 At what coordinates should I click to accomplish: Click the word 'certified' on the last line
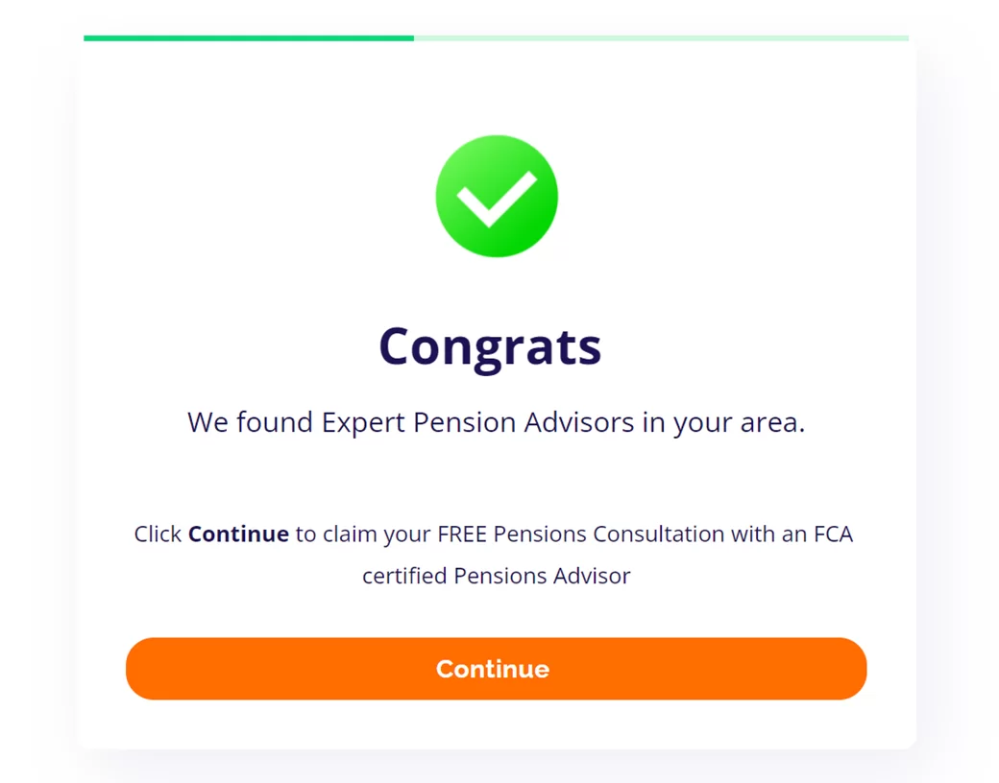pyautogui.click(x=404, y=576)
